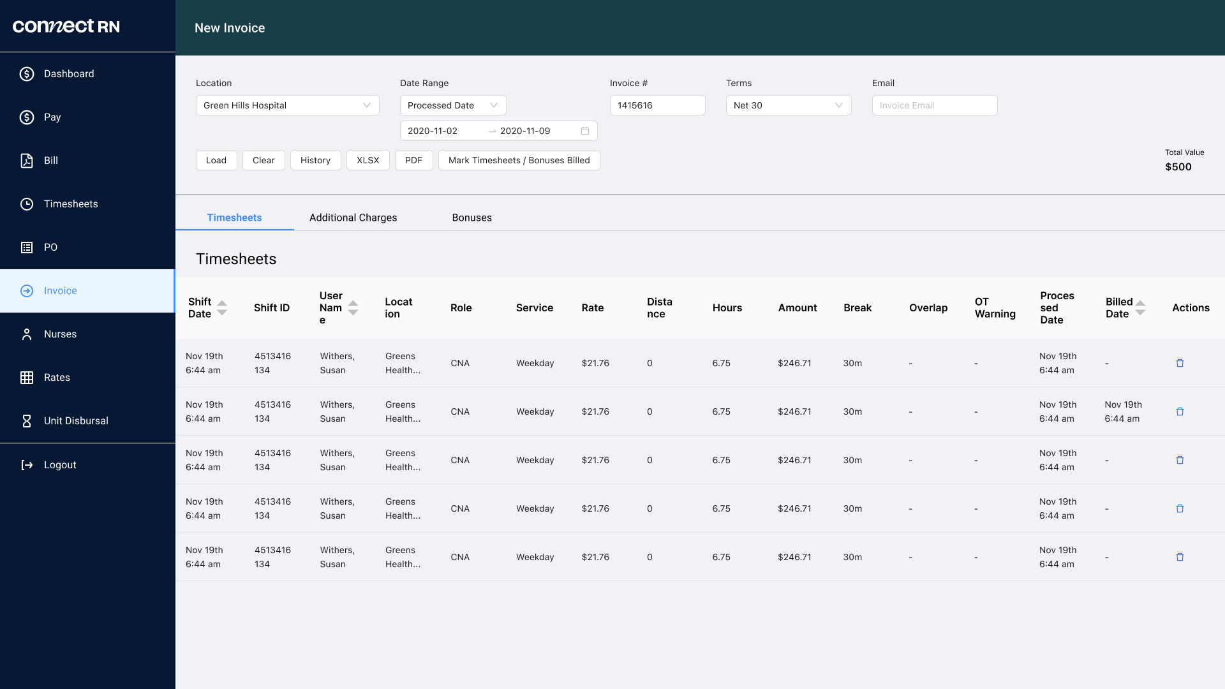Open the Net 30 terms dropdown
The image size is (1225, 689).
[788, 105]
